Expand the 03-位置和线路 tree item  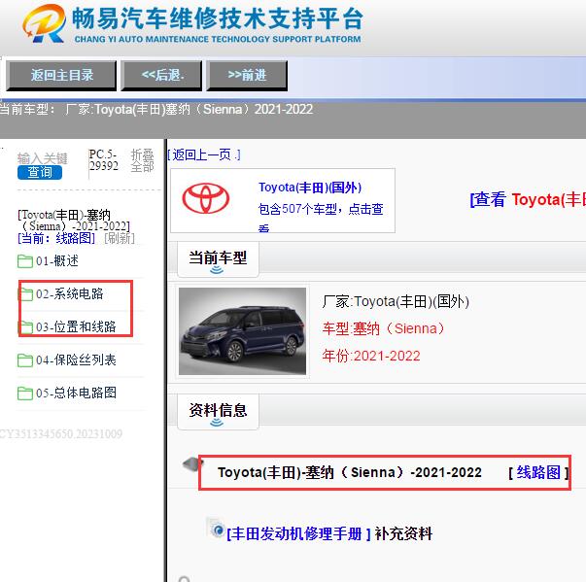76,326
